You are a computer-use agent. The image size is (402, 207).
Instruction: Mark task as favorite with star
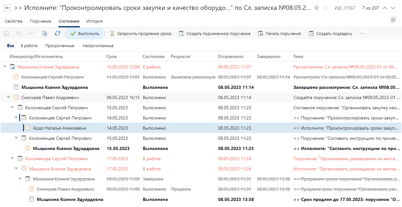pos(316,8)
